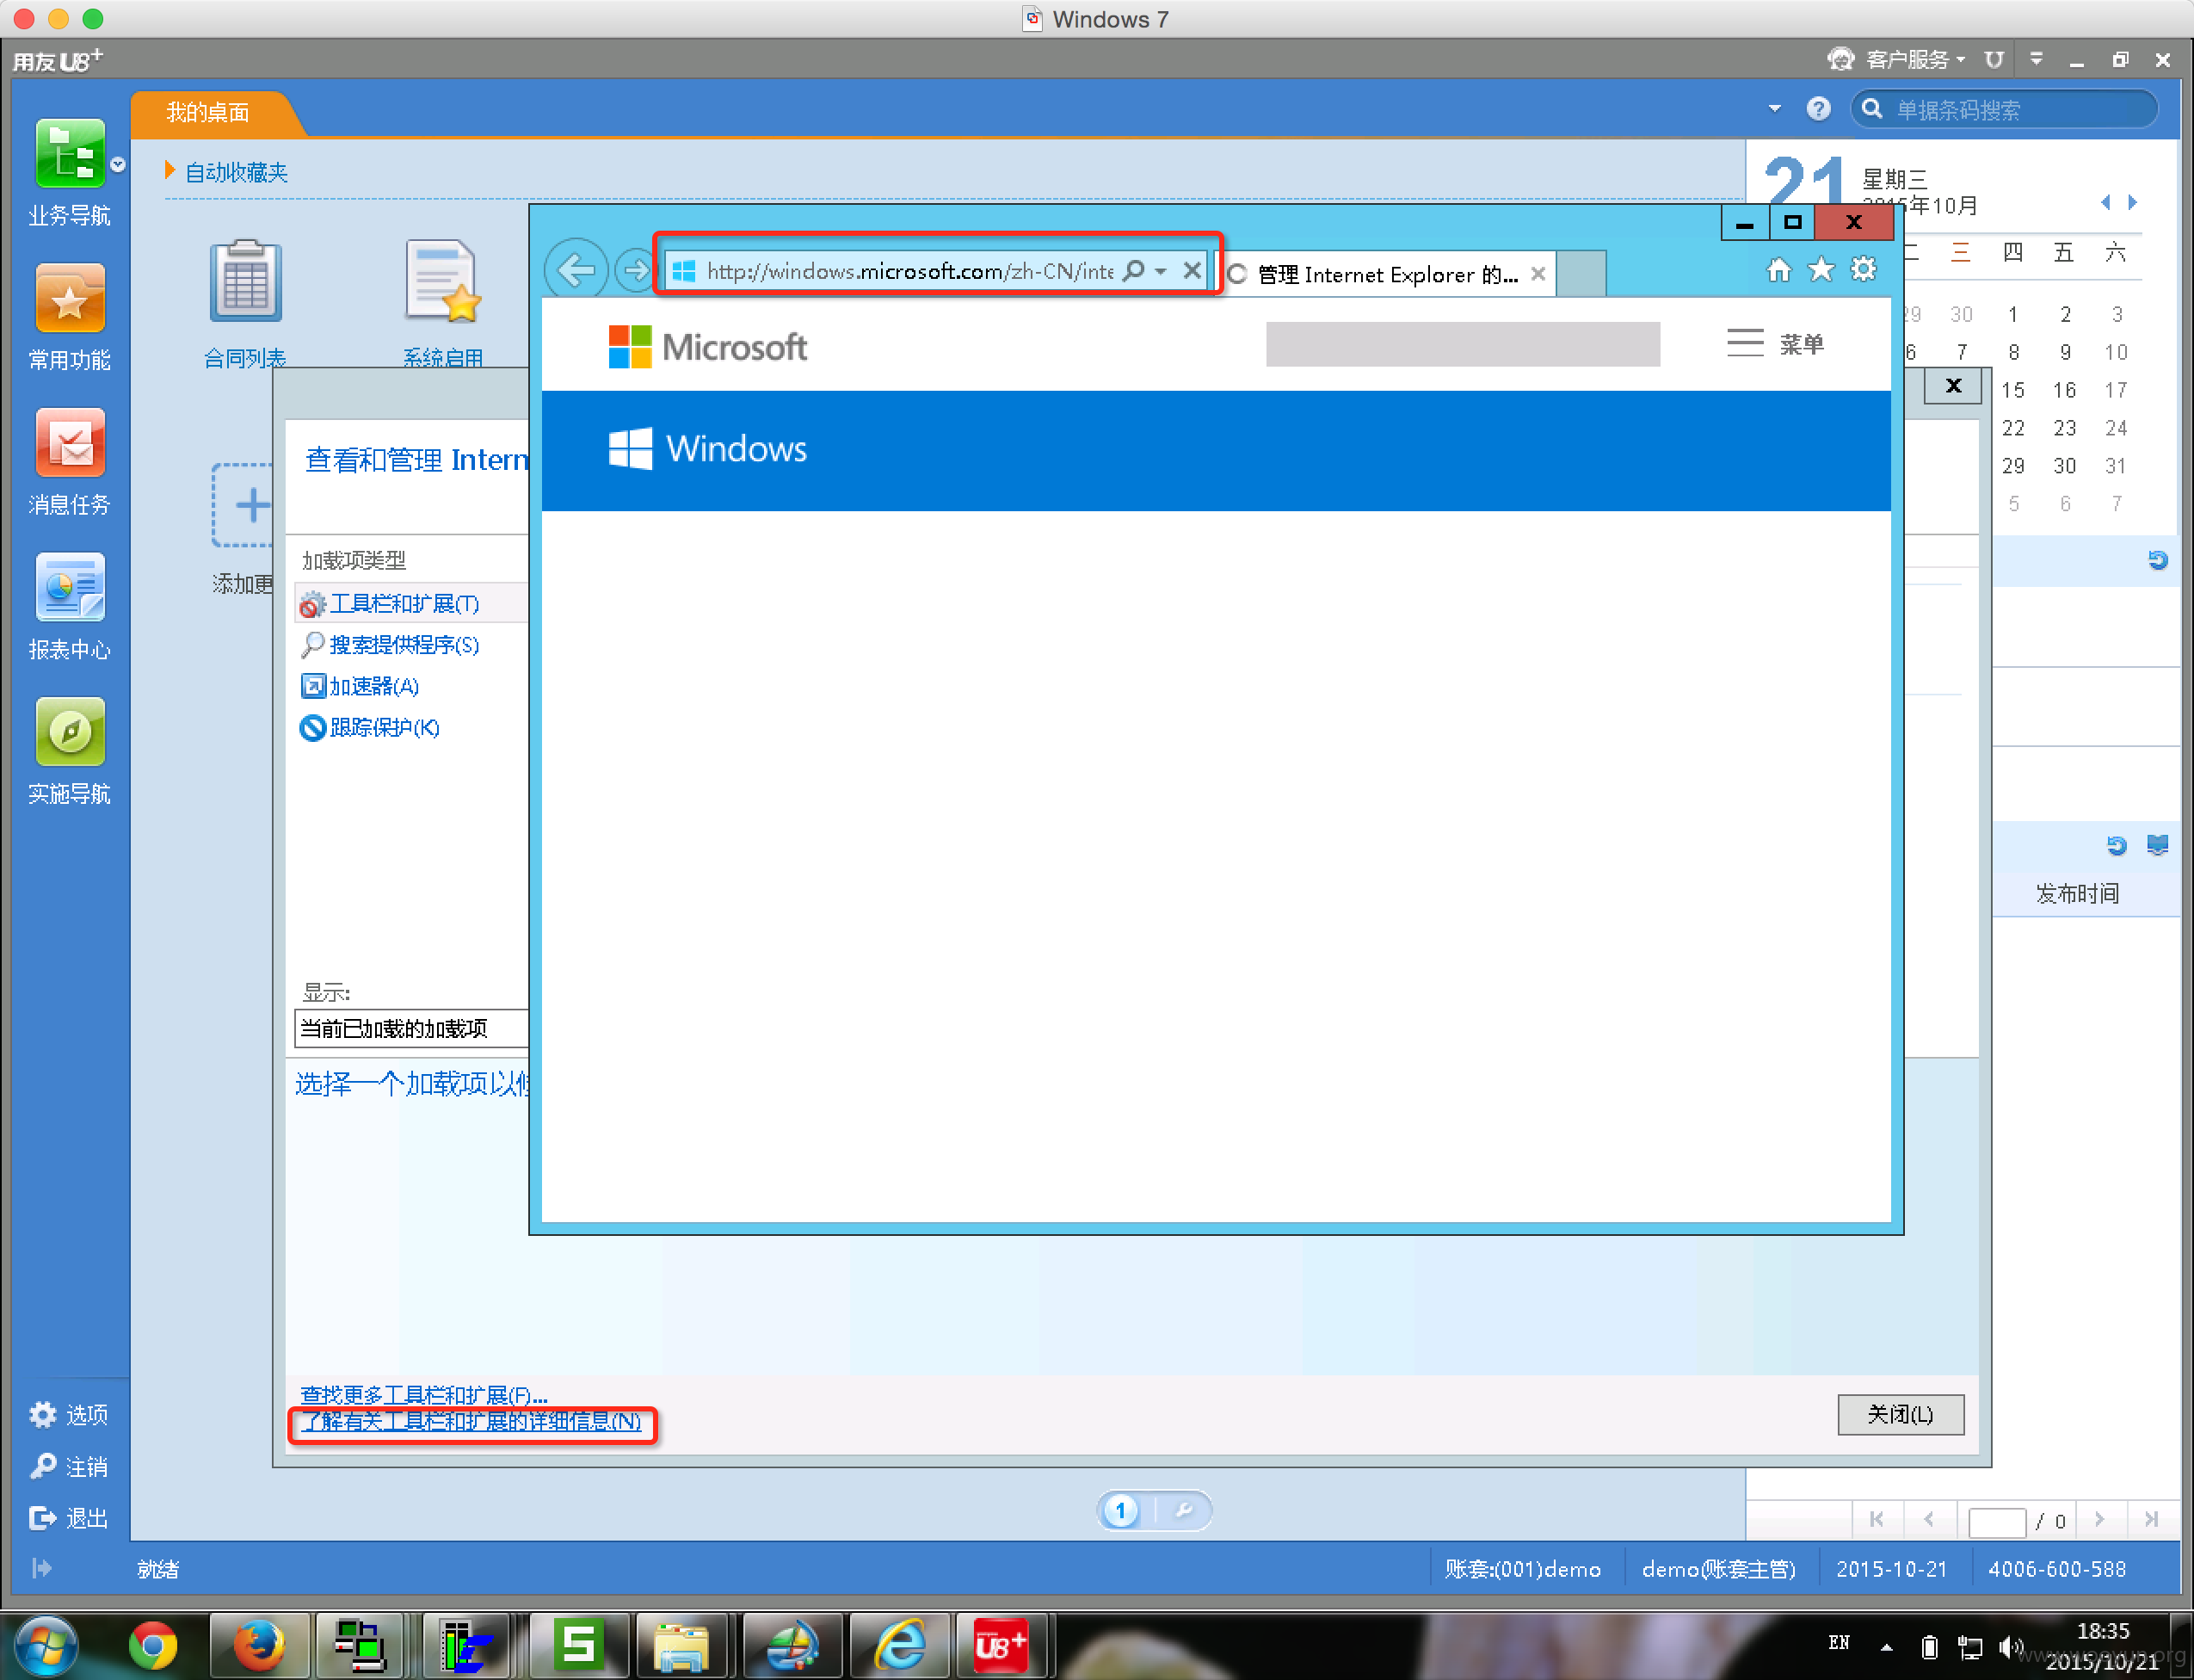Open Internet Explorer from the taskbar
This screenshot has width=2194, height=1680.
(900, 1646)
